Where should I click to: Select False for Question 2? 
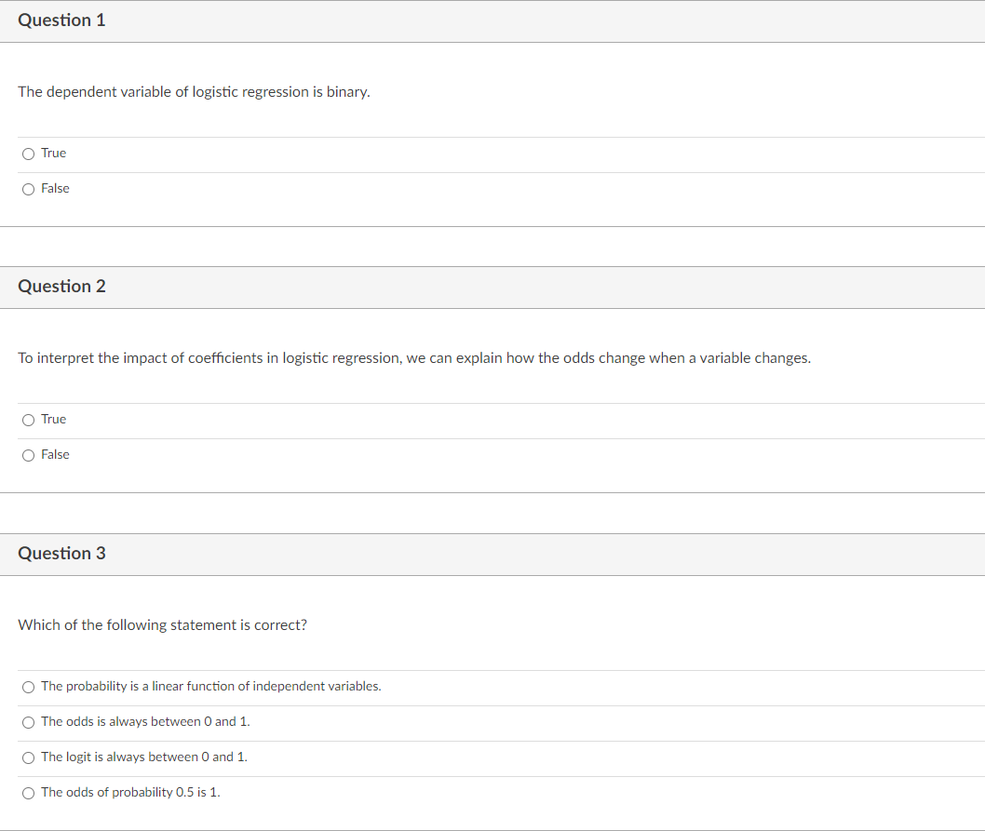pos(28,455)
